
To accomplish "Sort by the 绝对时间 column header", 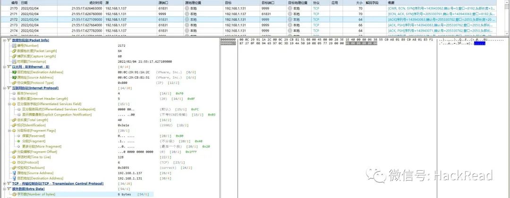I will 81,3.
